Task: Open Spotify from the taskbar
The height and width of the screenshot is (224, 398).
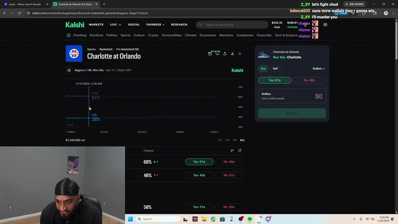Action: tap(250, 219)
